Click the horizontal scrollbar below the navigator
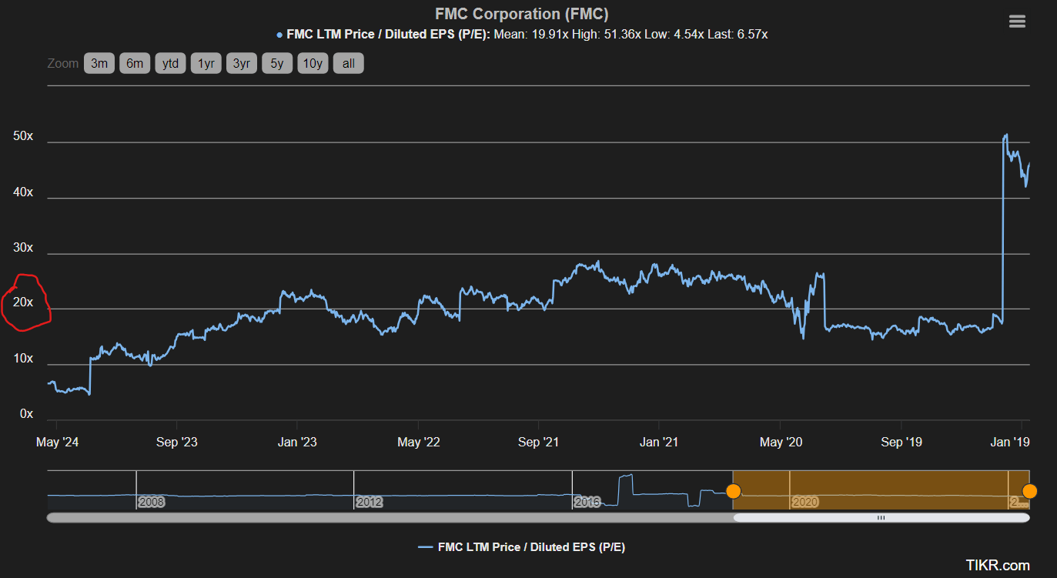This screenshot has height=578, width=1057. [881, 518]
